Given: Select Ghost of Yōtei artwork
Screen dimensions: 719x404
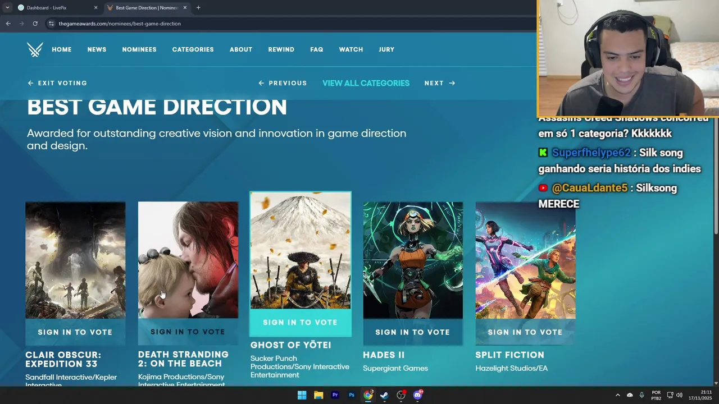Looking at the screenshot, I should click(301, 250).
